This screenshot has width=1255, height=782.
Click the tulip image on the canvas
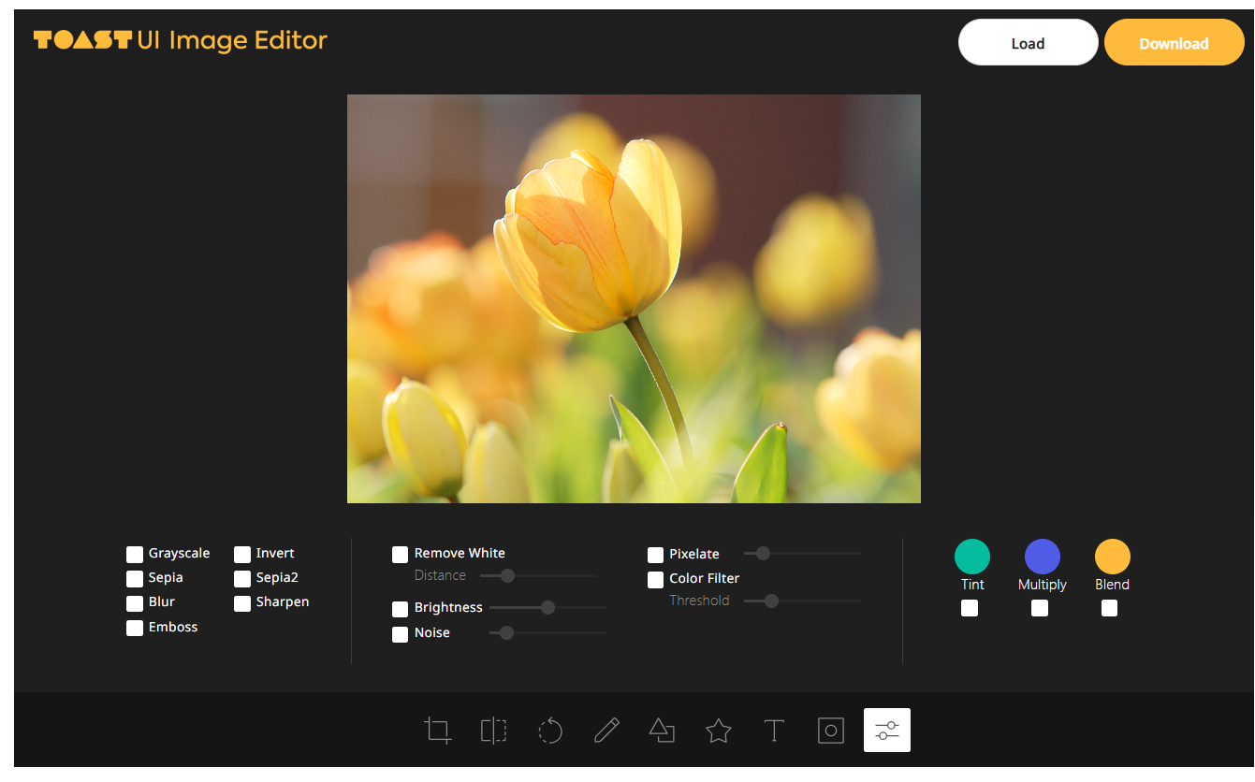tap(634, 298)
